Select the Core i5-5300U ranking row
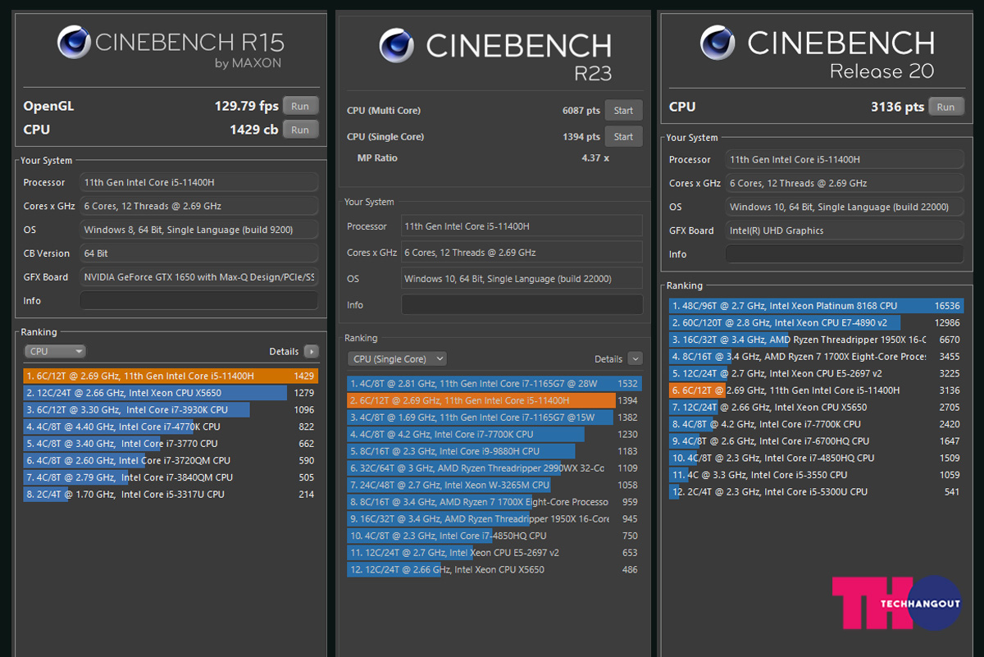This screenshot has height=657, width=984. pos(817,492)
